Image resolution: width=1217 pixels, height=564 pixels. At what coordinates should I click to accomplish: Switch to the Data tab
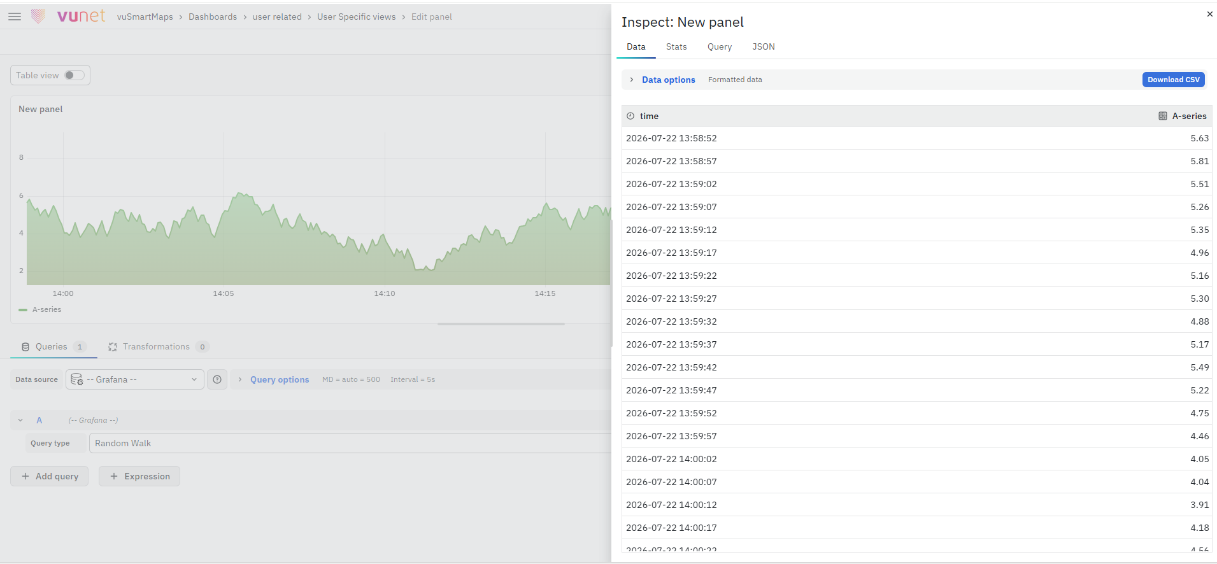coord(636,47)
